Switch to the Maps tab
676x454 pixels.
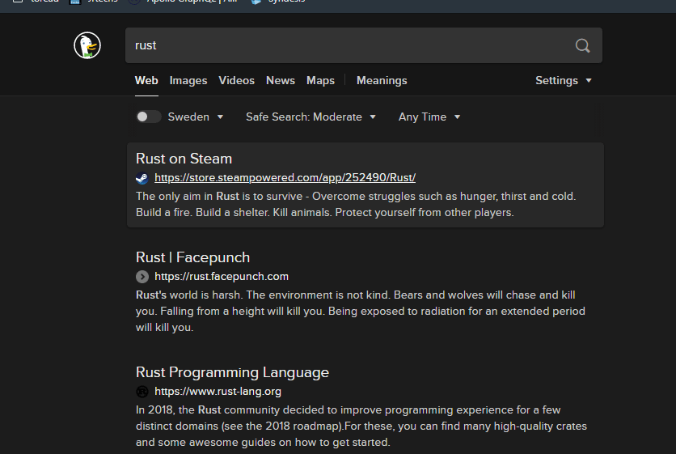[x=321, y=81]
